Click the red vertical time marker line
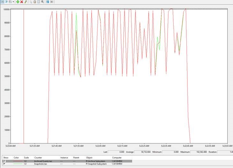Screen dimensions: 233x168 24,76
